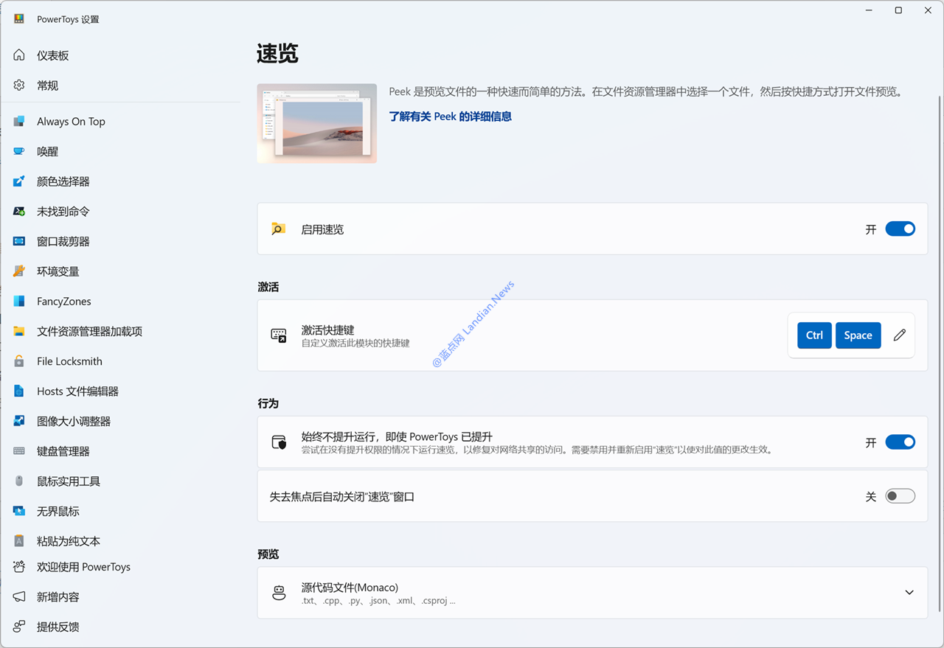Open 图像大小调整器 page

(x=74, y=422)
